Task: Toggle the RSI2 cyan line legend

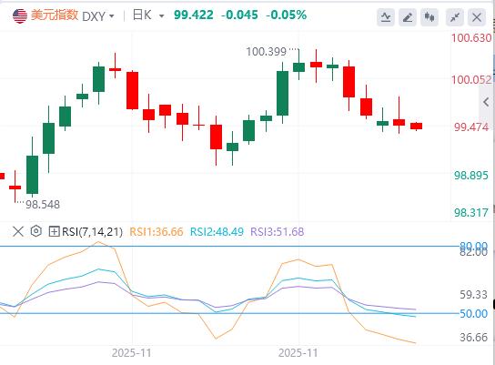Action: click(x=217, y=232)
